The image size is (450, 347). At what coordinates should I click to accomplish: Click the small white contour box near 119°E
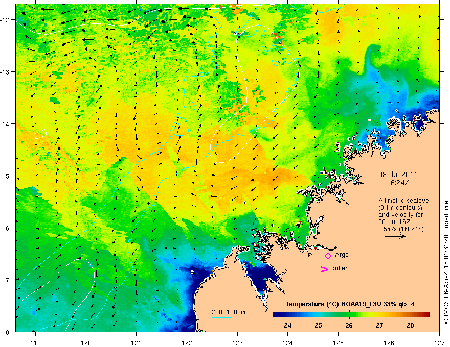click(40, 134)
